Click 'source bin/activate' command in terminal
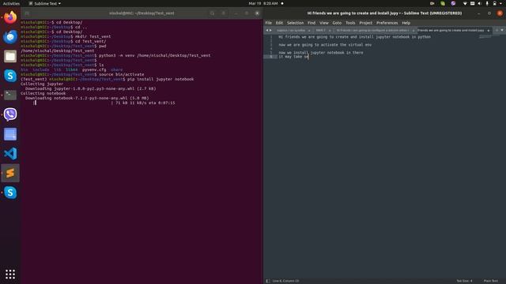The image size is (506, 284). [121, 74]
